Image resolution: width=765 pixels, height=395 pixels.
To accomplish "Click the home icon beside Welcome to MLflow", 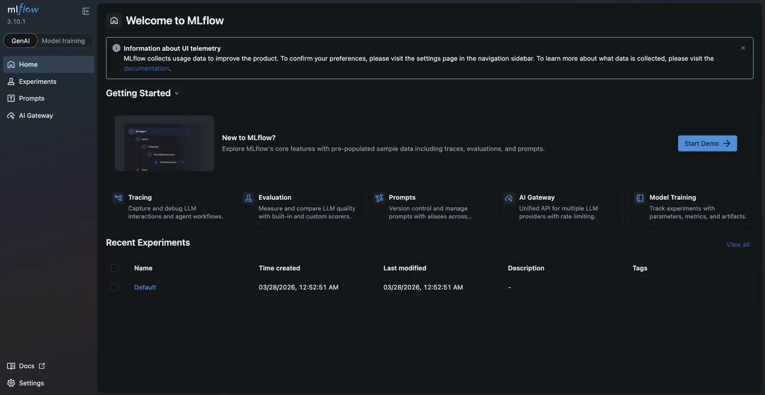I will point(114,20).
